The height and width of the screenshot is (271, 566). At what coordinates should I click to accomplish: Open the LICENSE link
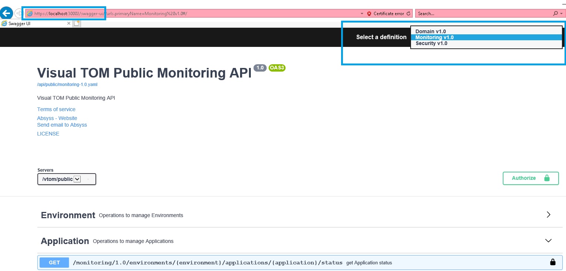48,134
